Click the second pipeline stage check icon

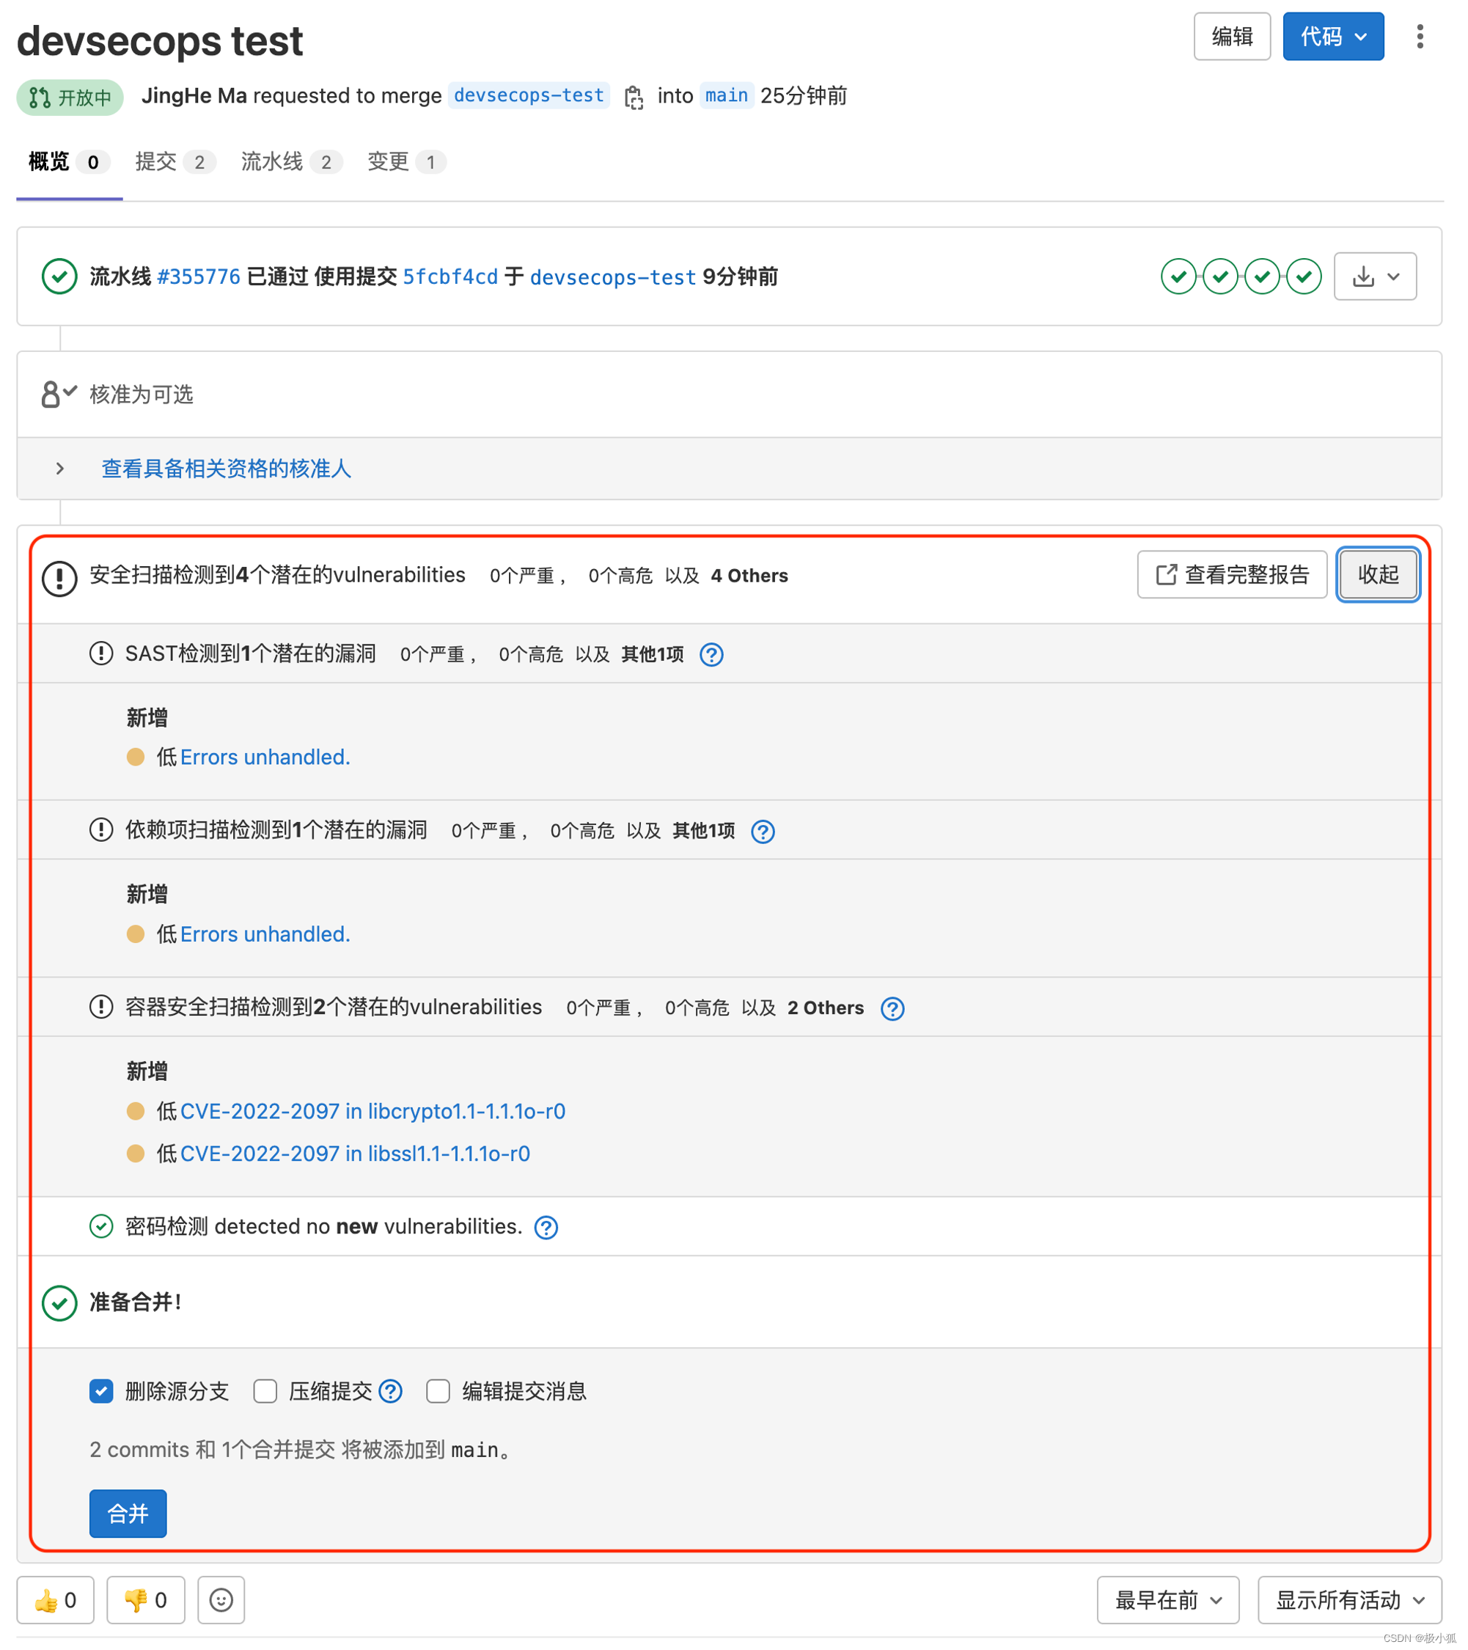click(1220, 276)
